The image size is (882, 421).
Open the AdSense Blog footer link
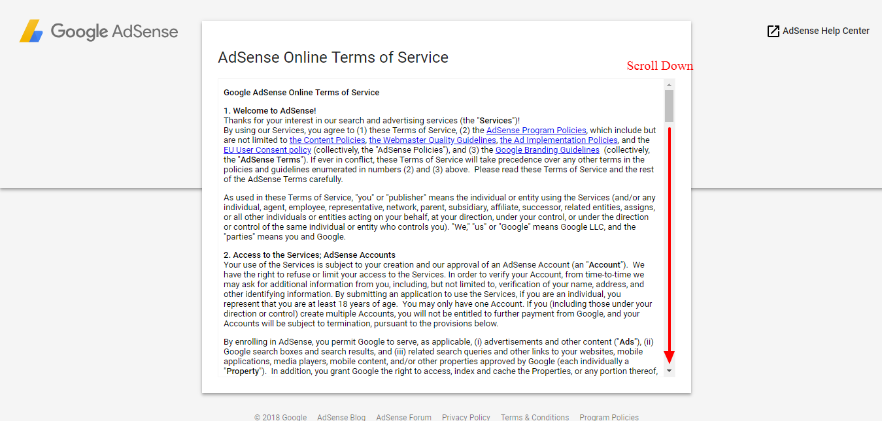(341, 417)
